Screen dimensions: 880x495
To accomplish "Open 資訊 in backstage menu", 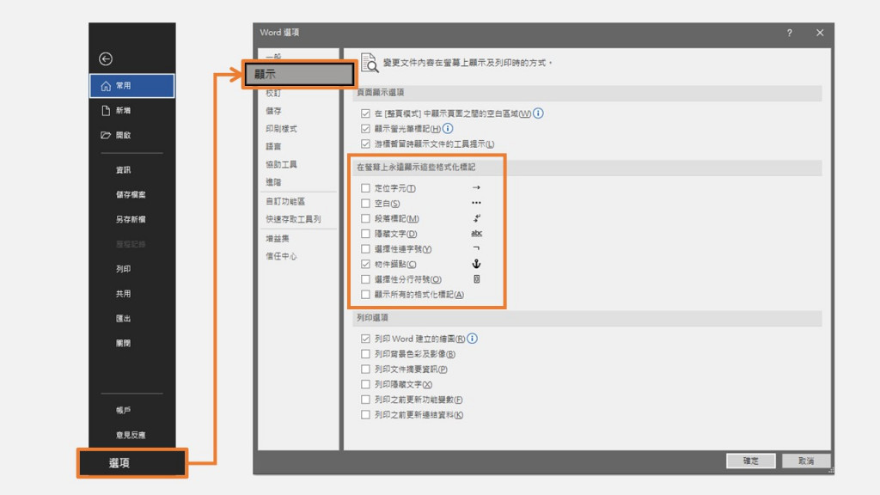I will click(124, 170).
